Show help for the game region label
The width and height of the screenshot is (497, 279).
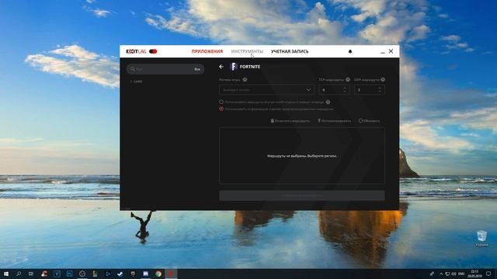(x=245, y=80)
